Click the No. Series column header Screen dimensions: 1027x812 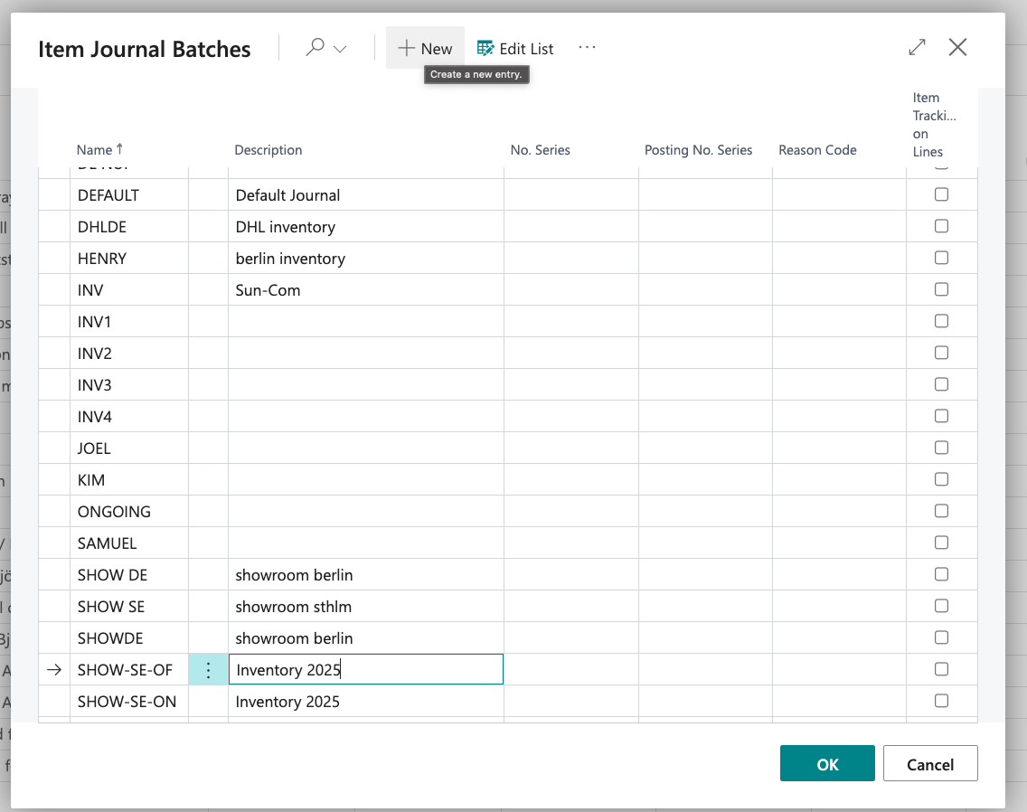coord(541,150)
